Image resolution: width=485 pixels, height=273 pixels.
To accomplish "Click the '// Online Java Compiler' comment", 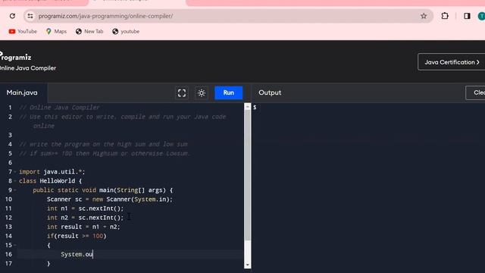I will pos(59,108).
